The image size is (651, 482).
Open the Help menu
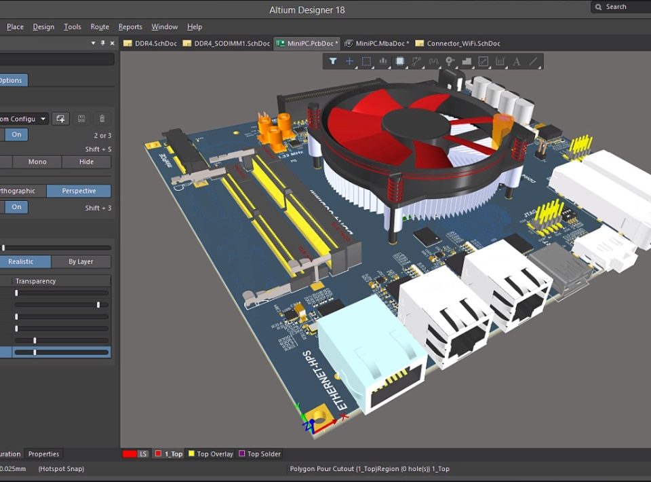tap(195, 26)
